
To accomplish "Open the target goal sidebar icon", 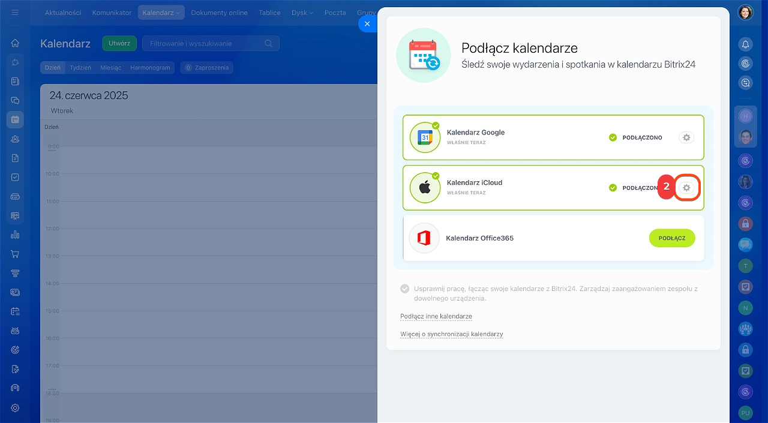I will pyautogui.click(x=15, y=350).
